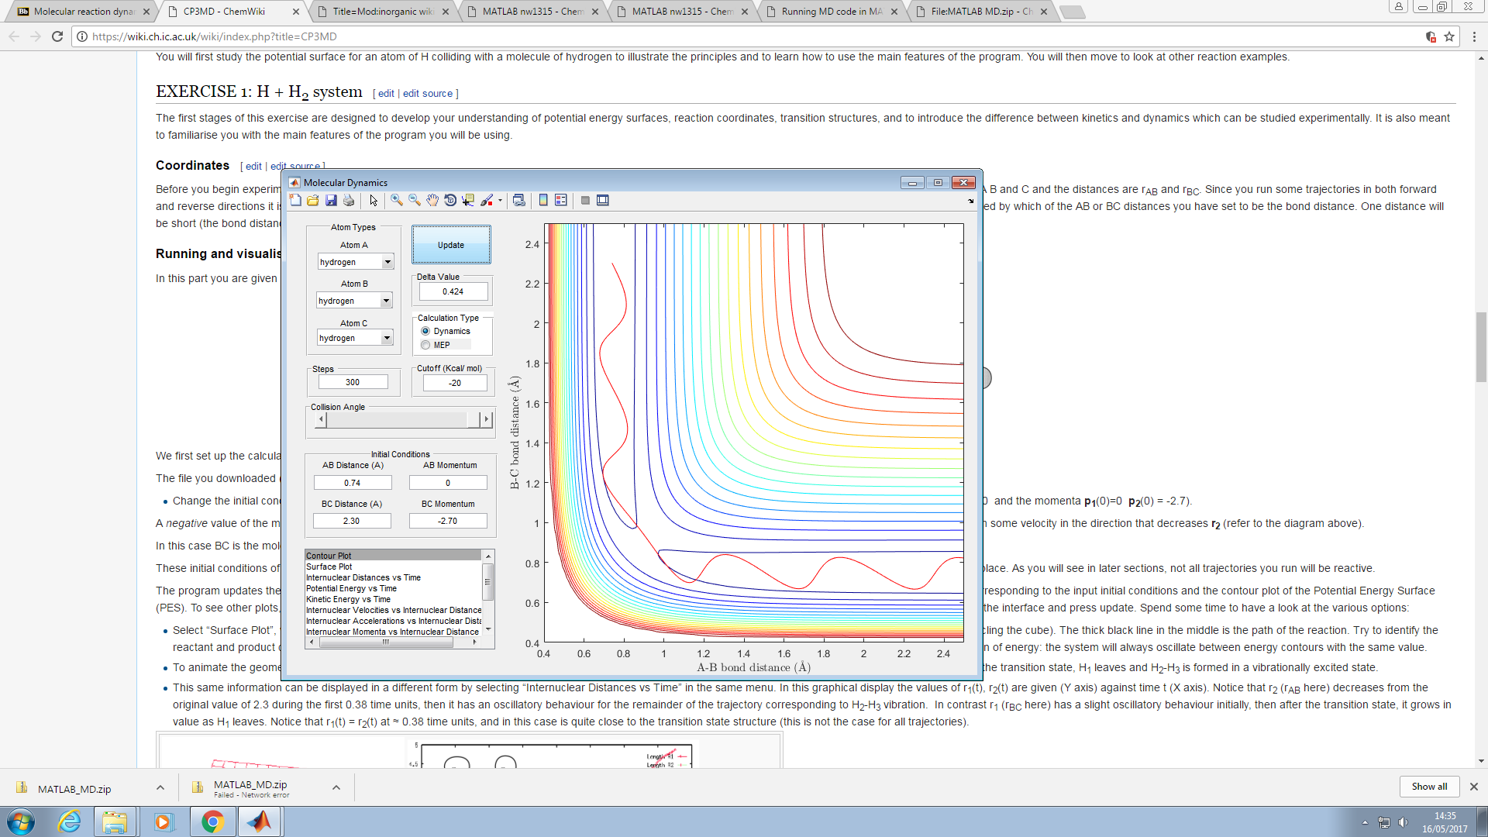
Task: Click the Zoom In magnifier tool
Action: [396, 201]
